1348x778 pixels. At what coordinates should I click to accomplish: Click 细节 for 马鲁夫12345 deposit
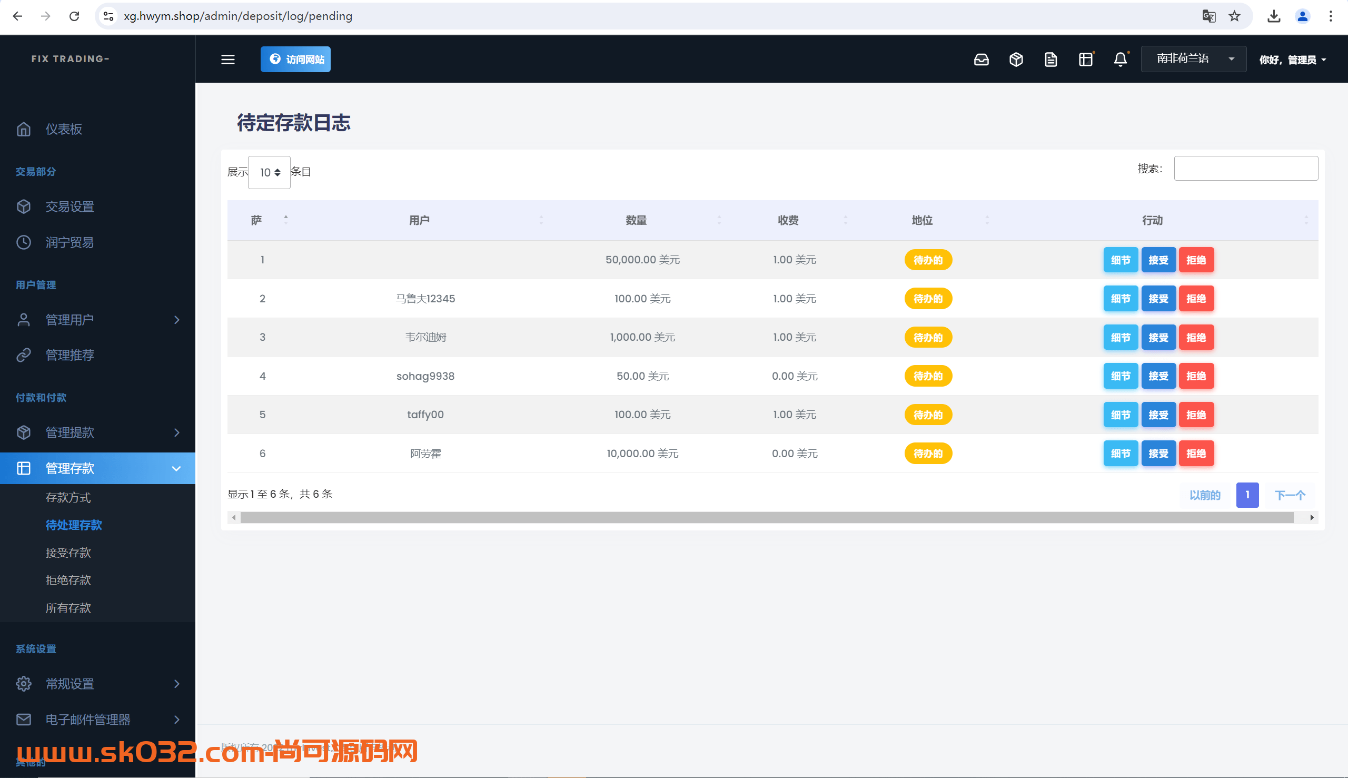point(1121,299)
